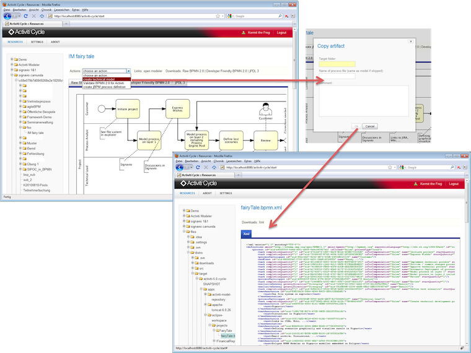Expand the Vertriebsprozess folder

20,101
